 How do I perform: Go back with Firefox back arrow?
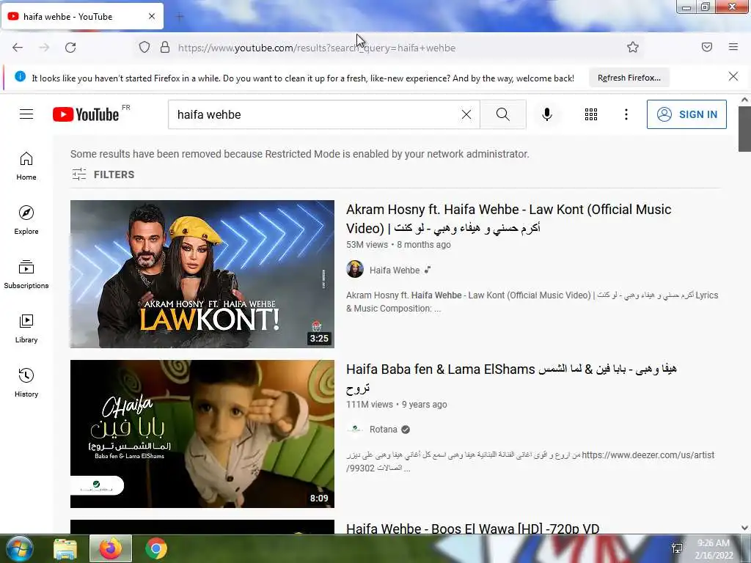[18, 48]
